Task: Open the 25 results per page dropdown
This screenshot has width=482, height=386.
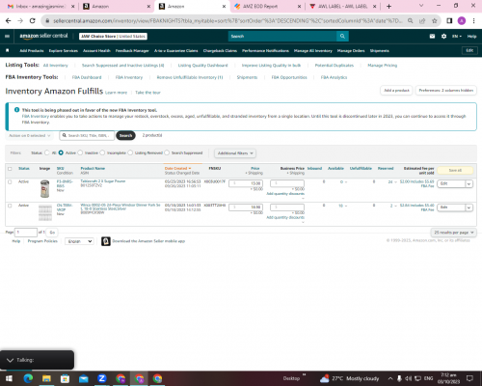Action: [x=453, y=233]
